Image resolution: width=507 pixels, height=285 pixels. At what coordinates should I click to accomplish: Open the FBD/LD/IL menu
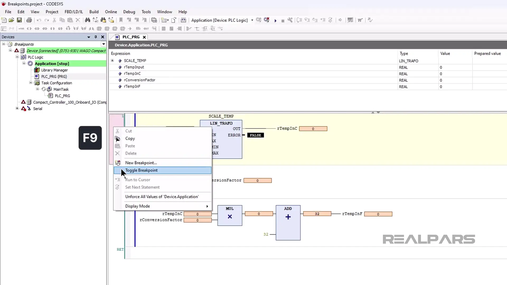tap(74, 12)
